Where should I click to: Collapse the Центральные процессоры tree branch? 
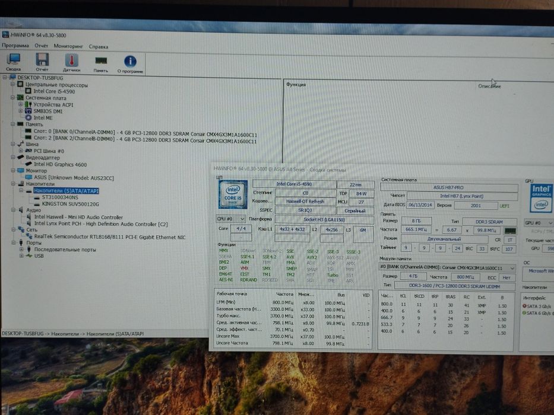pos(12,84)
